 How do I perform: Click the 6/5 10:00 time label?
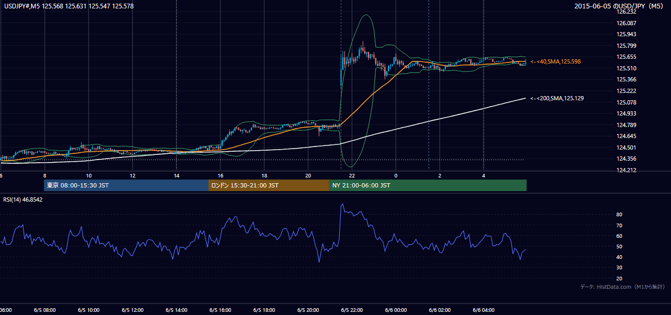coord(89,310)
